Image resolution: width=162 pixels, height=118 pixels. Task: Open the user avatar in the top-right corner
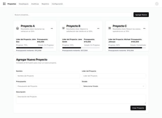(x=157, y=4)
